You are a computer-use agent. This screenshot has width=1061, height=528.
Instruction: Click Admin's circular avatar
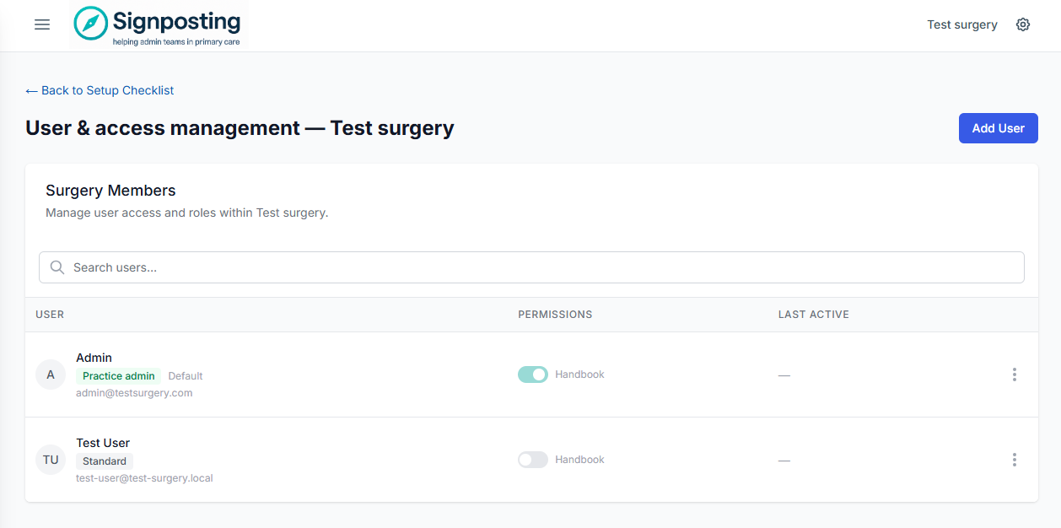click(x=50, y=374)
